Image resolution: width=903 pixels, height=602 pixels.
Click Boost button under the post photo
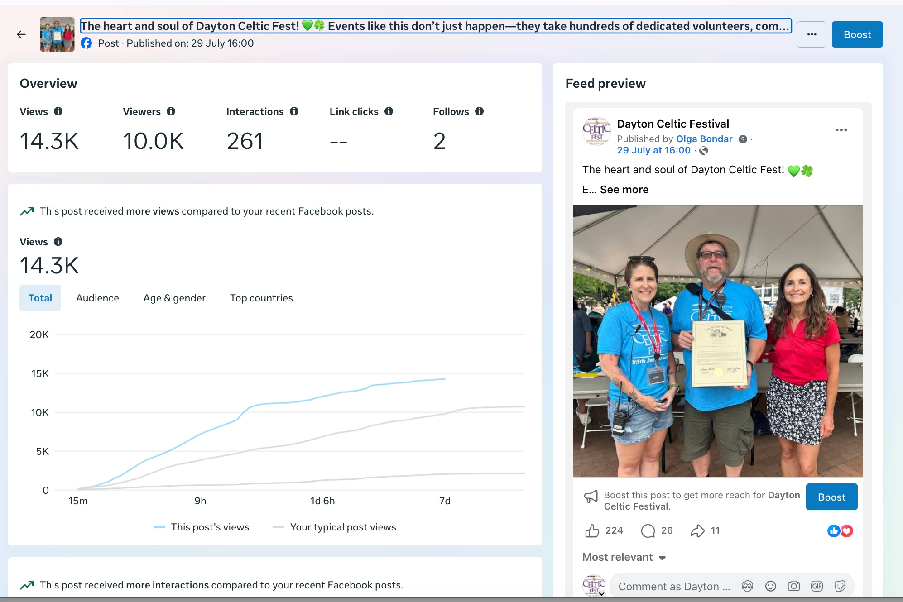[831, 497]
